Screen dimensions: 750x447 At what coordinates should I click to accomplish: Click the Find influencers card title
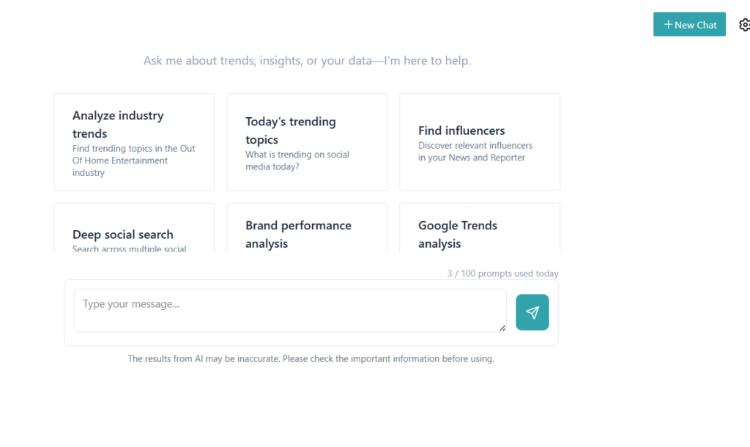pos(461,130)
